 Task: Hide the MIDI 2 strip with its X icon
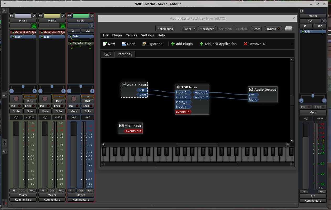[63, 16]
